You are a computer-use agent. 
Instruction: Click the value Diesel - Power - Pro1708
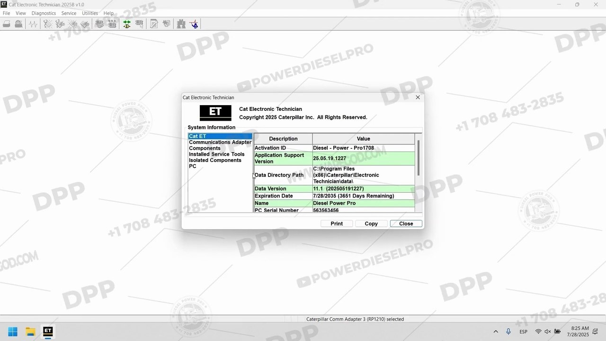[x=364, y=148]
